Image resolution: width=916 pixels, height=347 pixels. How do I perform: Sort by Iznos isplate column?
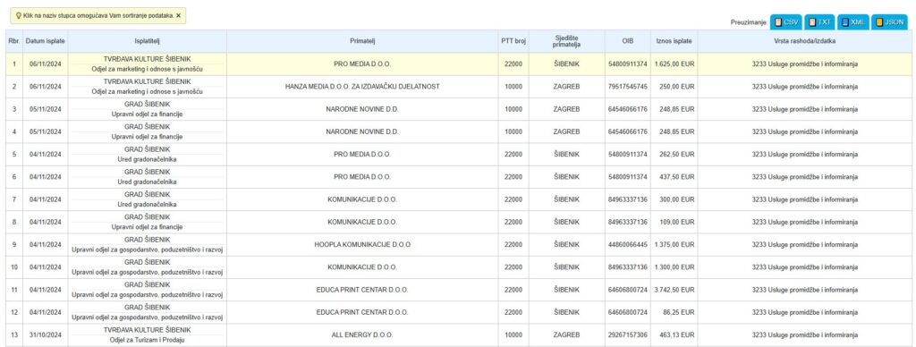click(x=674, y=41)
